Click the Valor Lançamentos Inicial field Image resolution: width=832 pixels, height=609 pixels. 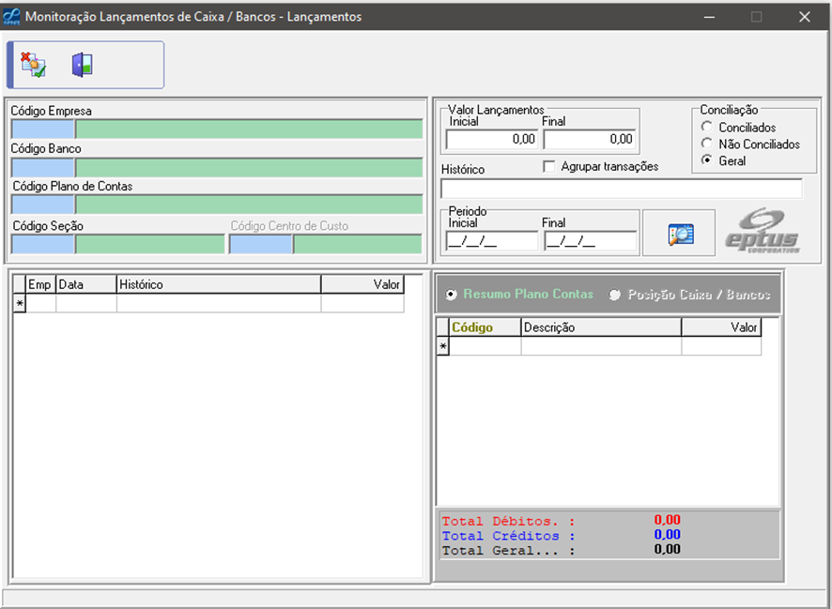coord(491,140)
